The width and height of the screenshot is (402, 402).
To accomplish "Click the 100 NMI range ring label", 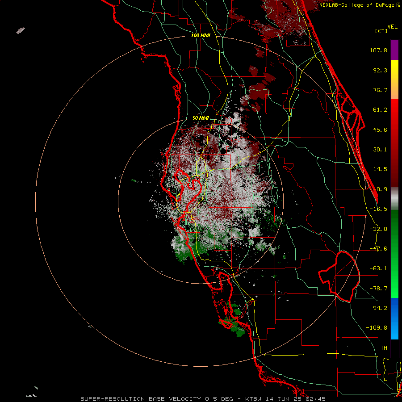I will (x=201, y=35).
